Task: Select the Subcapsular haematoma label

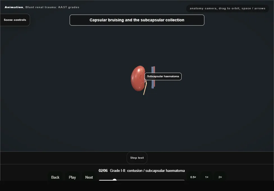Action: point(163,76)
